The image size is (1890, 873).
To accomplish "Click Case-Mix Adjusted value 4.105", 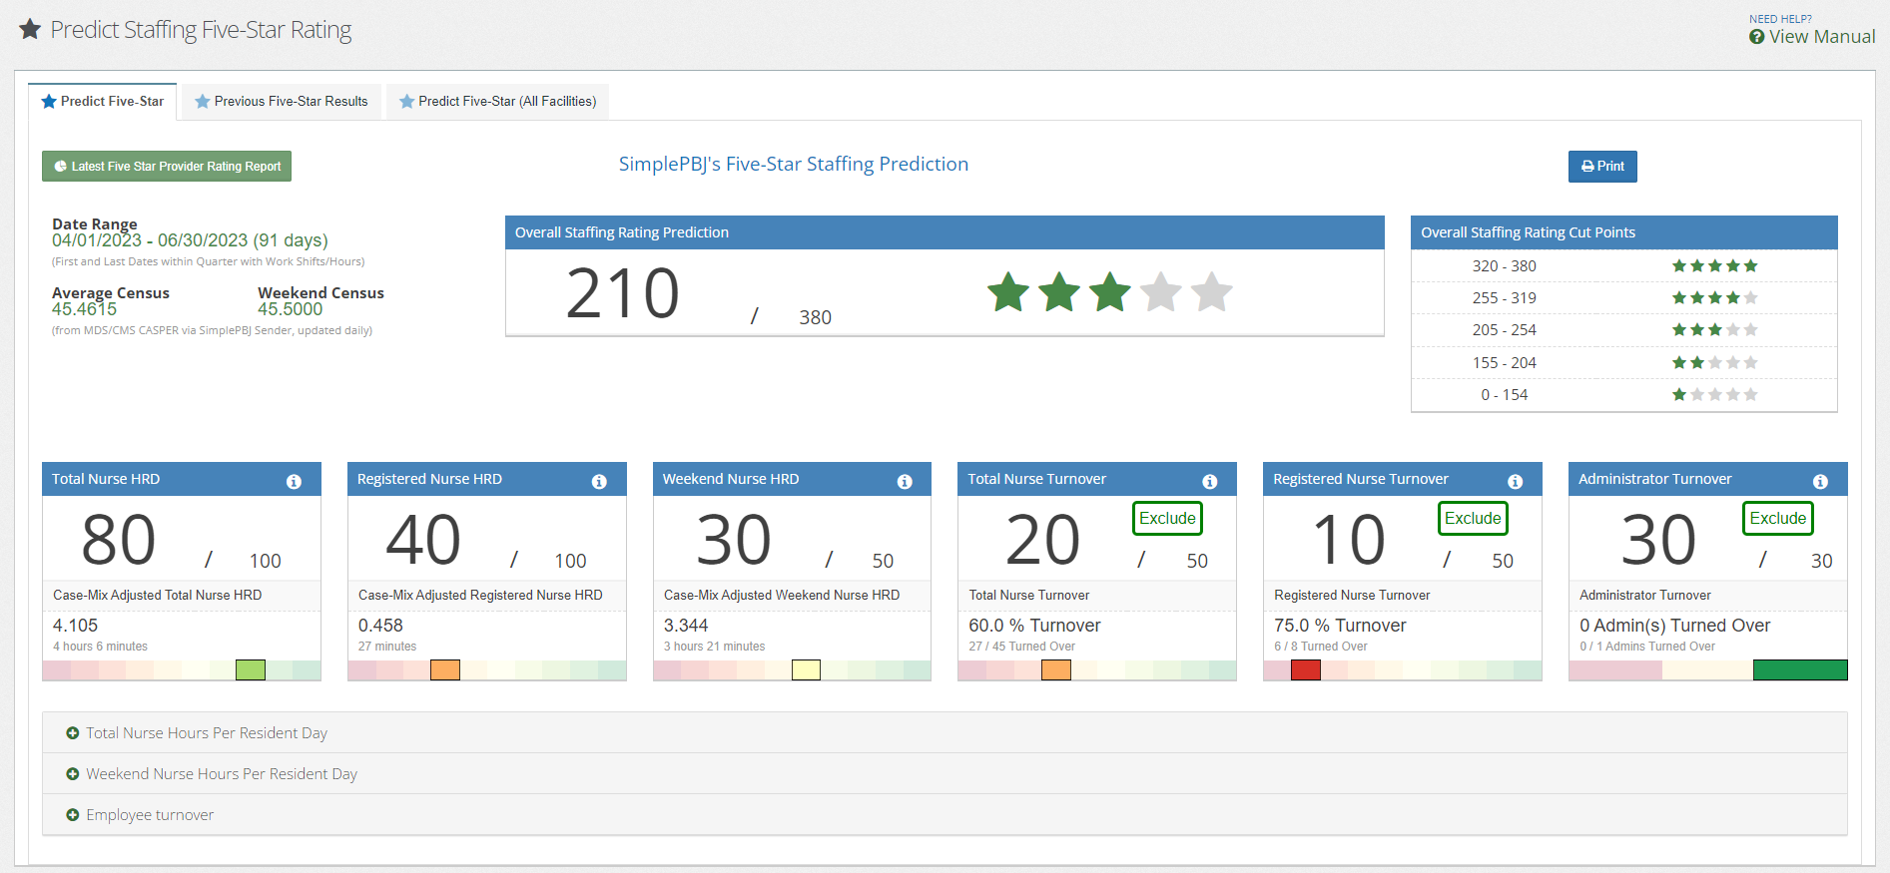I will point(75,626).
